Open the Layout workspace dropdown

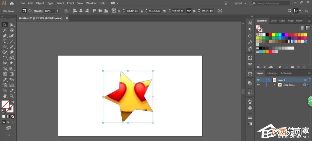pos(240,3)
